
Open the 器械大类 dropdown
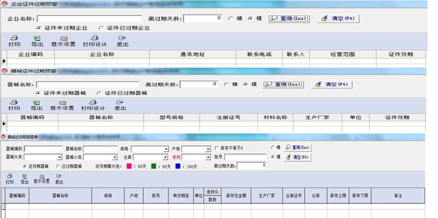(x=59, y=157)
